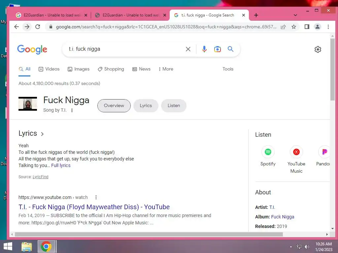This screenshot has width=338, height=253.
Task: Select the Lyrics chip
Action: pyautogui.click(x=146, y=106)
